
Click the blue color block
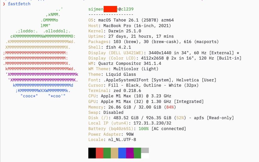click(x=122, y=153)
